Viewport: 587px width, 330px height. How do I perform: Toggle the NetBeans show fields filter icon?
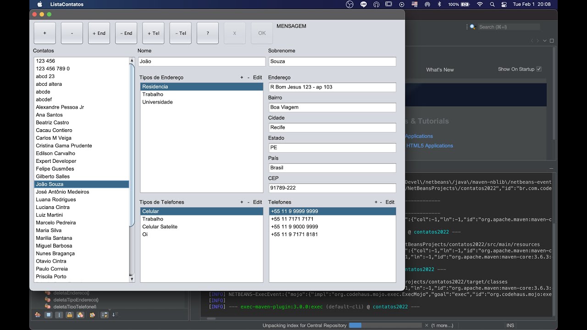tap(48, 315)
